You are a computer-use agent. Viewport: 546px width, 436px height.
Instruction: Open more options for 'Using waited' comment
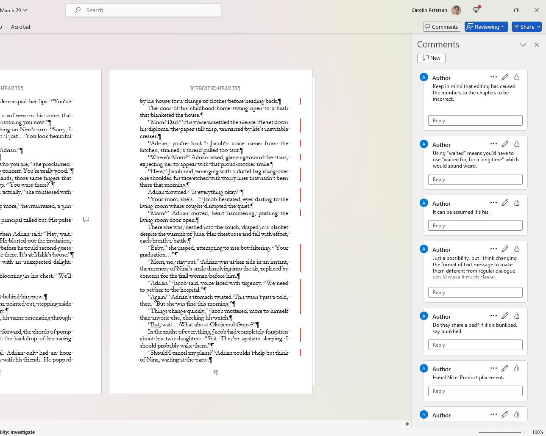tap(493, 144)
